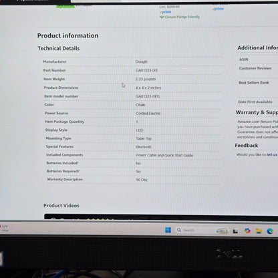
Task: Play the video under Product Videos
Action: tap(161, 217)
